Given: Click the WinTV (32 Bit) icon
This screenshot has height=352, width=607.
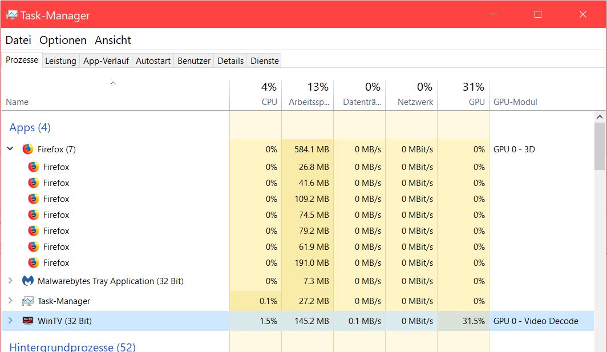Looking at the screenshot, I should pos(27,321).
